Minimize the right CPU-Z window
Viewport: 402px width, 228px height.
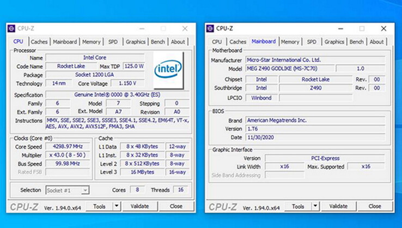[340, 29]
